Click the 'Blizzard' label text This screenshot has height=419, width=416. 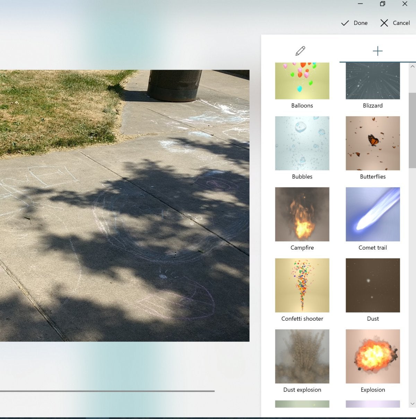pyautogui.click(x=373, y=106)
